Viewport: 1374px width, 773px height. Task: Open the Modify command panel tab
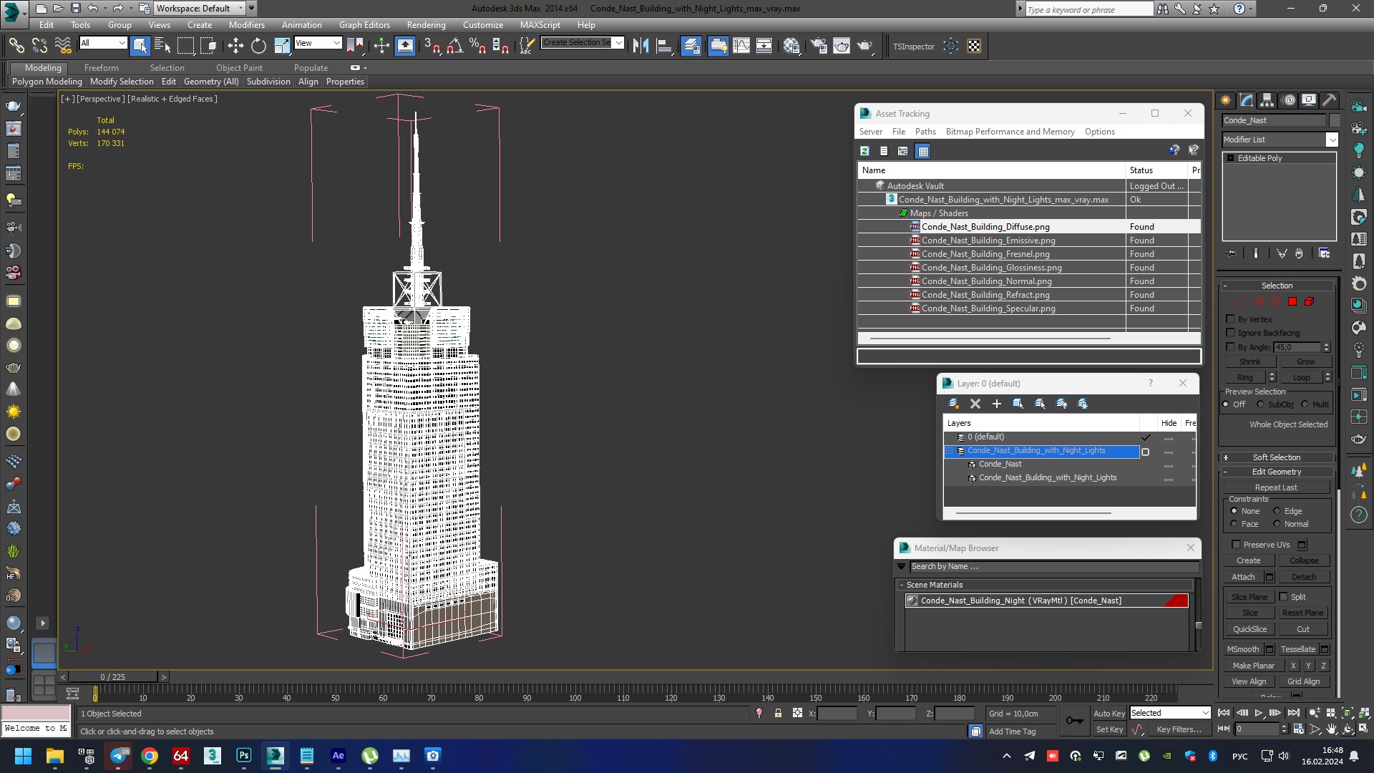click(1247, 100)
